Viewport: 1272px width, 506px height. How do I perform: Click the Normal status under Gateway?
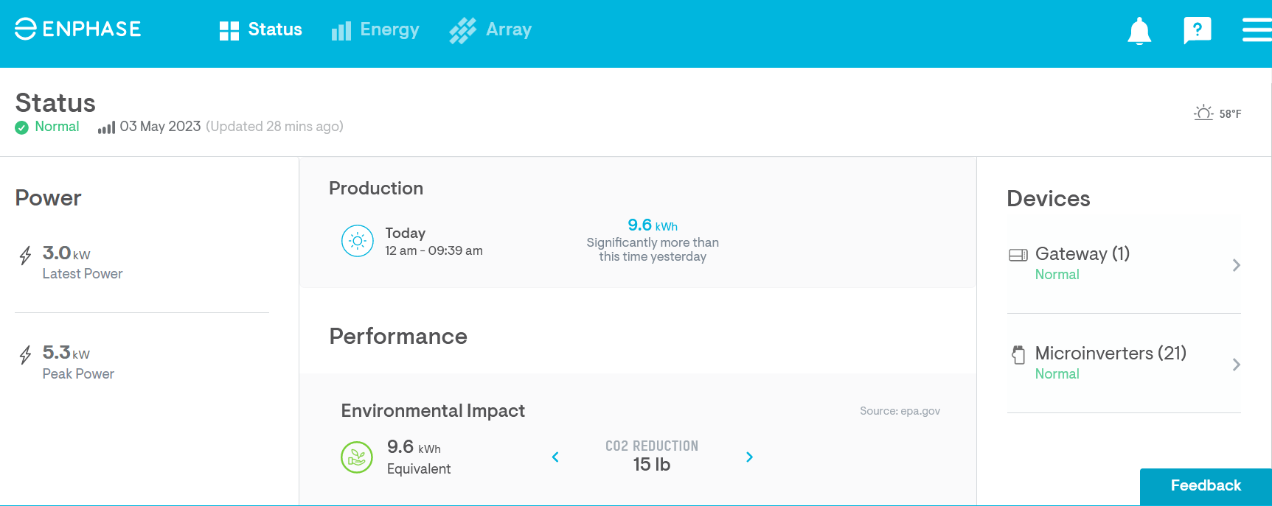tap(1057, 275)
